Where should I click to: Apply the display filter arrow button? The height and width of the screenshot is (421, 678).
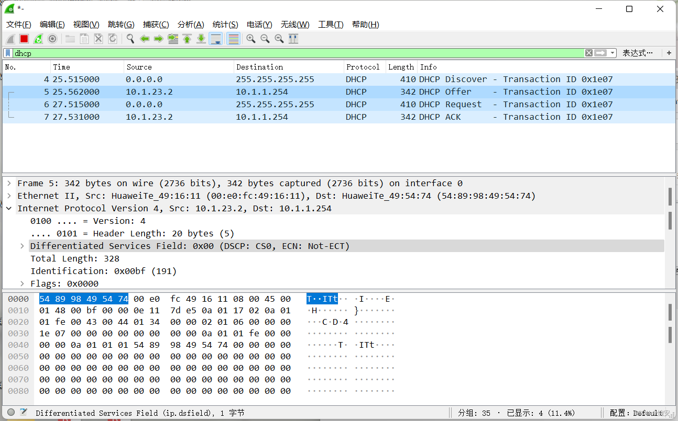[x=600, y=53]
